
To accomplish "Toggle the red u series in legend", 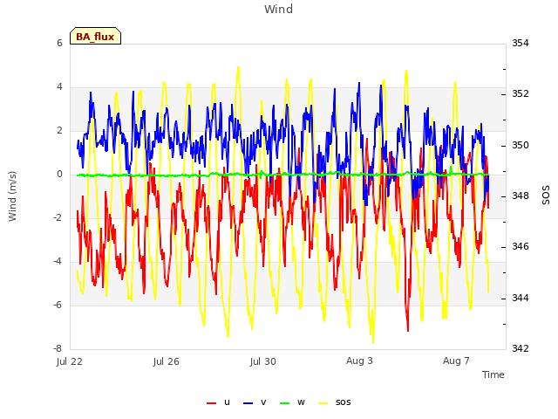I will coord(219,402).
